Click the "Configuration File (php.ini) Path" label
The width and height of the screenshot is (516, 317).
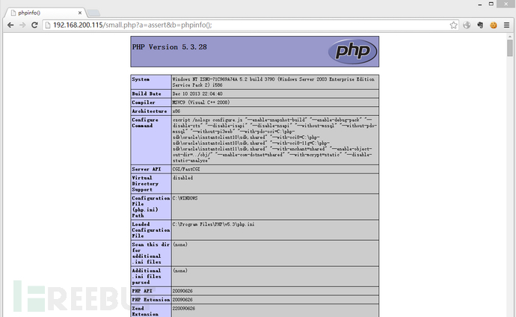click(151, 207)
